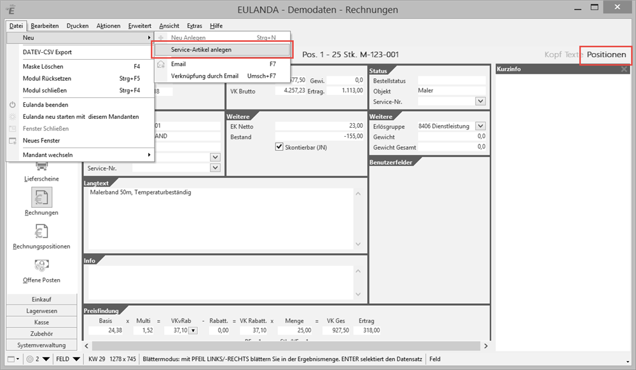Click the KW 29 status bar entry
This screenshot has width=636, height=370.
[97, 359]
